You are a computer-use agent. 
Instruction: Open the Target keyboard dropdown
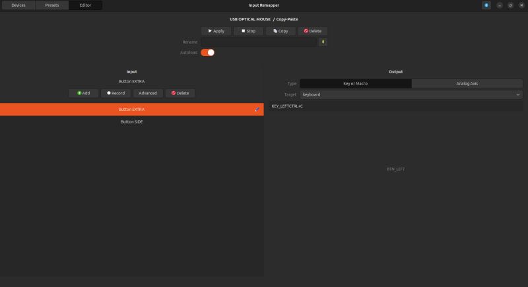click(x=411, y=94)
